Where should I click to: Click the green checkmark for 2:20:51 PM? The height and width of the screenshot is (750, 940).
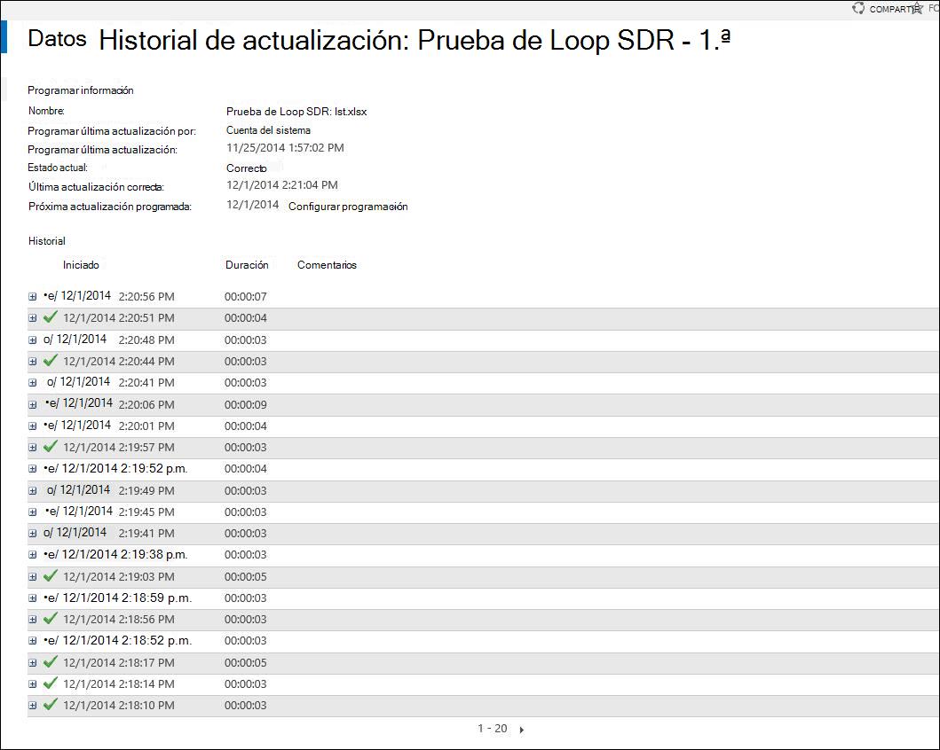(51, 317)
